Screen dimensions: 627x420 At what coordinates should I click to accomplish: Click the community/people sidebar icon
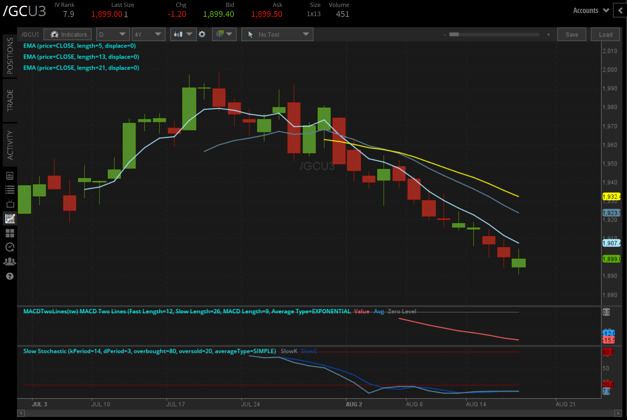10,261
